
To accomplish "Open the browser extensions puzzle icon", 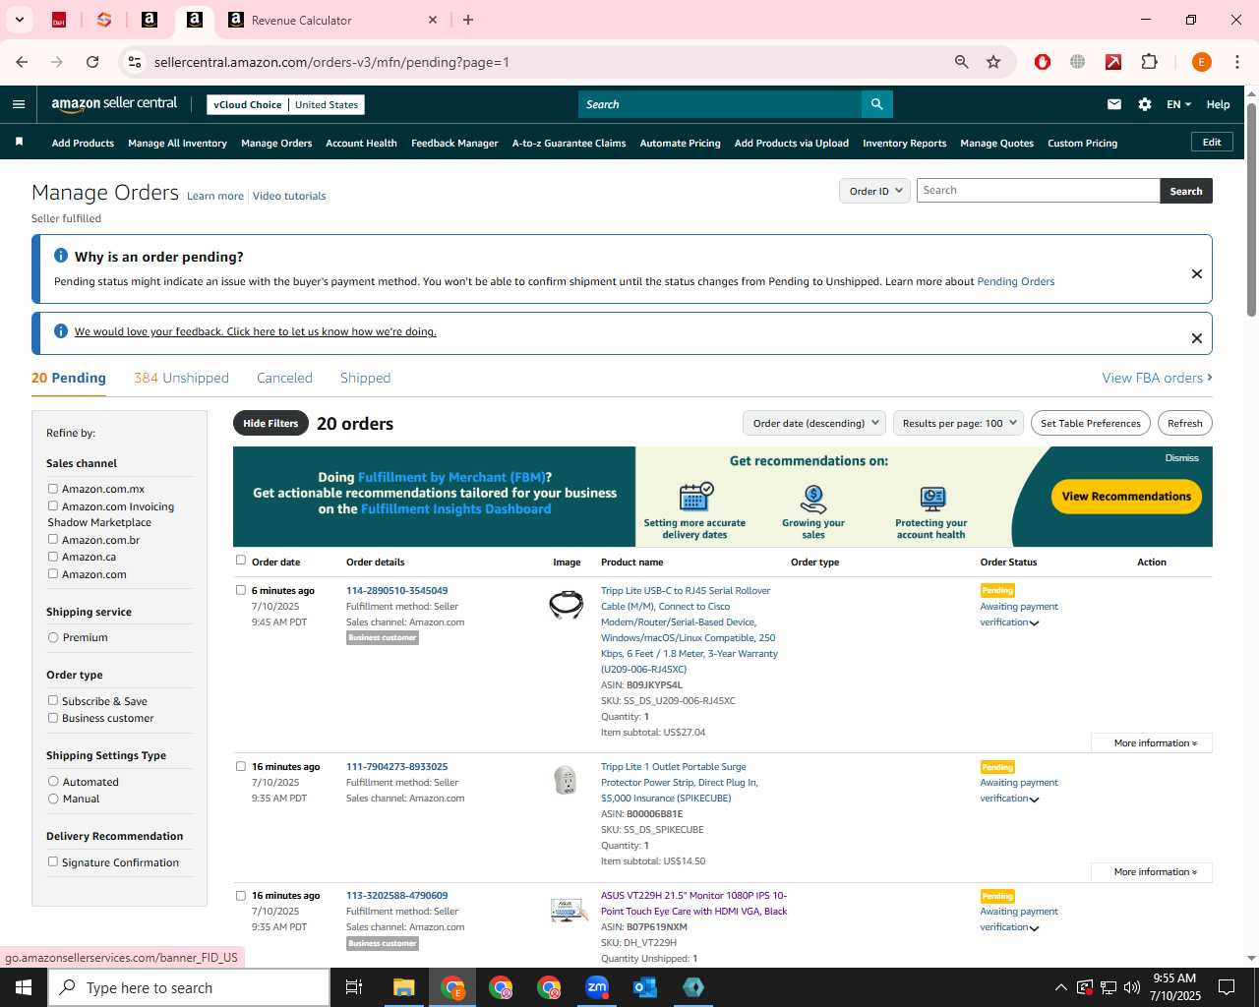I will coord(1149,62).
